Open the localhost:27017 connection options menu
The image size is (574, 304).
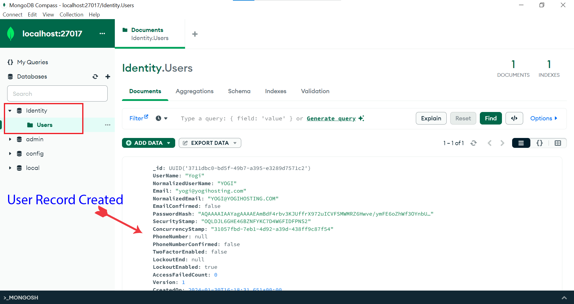pyautogui.click(x=102, y=33)
